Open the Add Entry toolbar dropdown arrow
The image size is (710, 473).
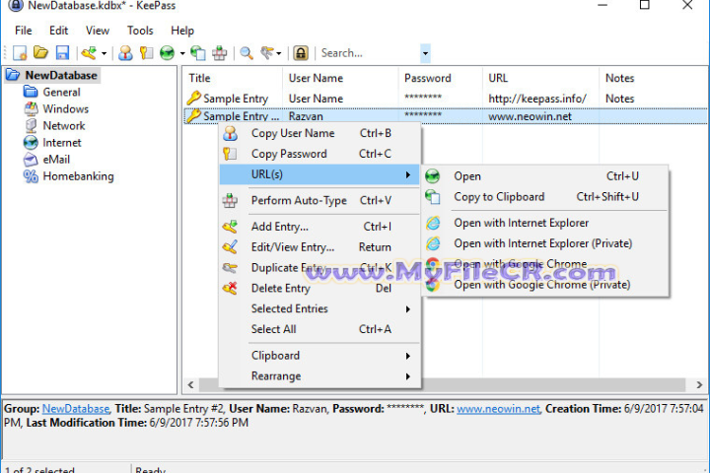[104, 53]
